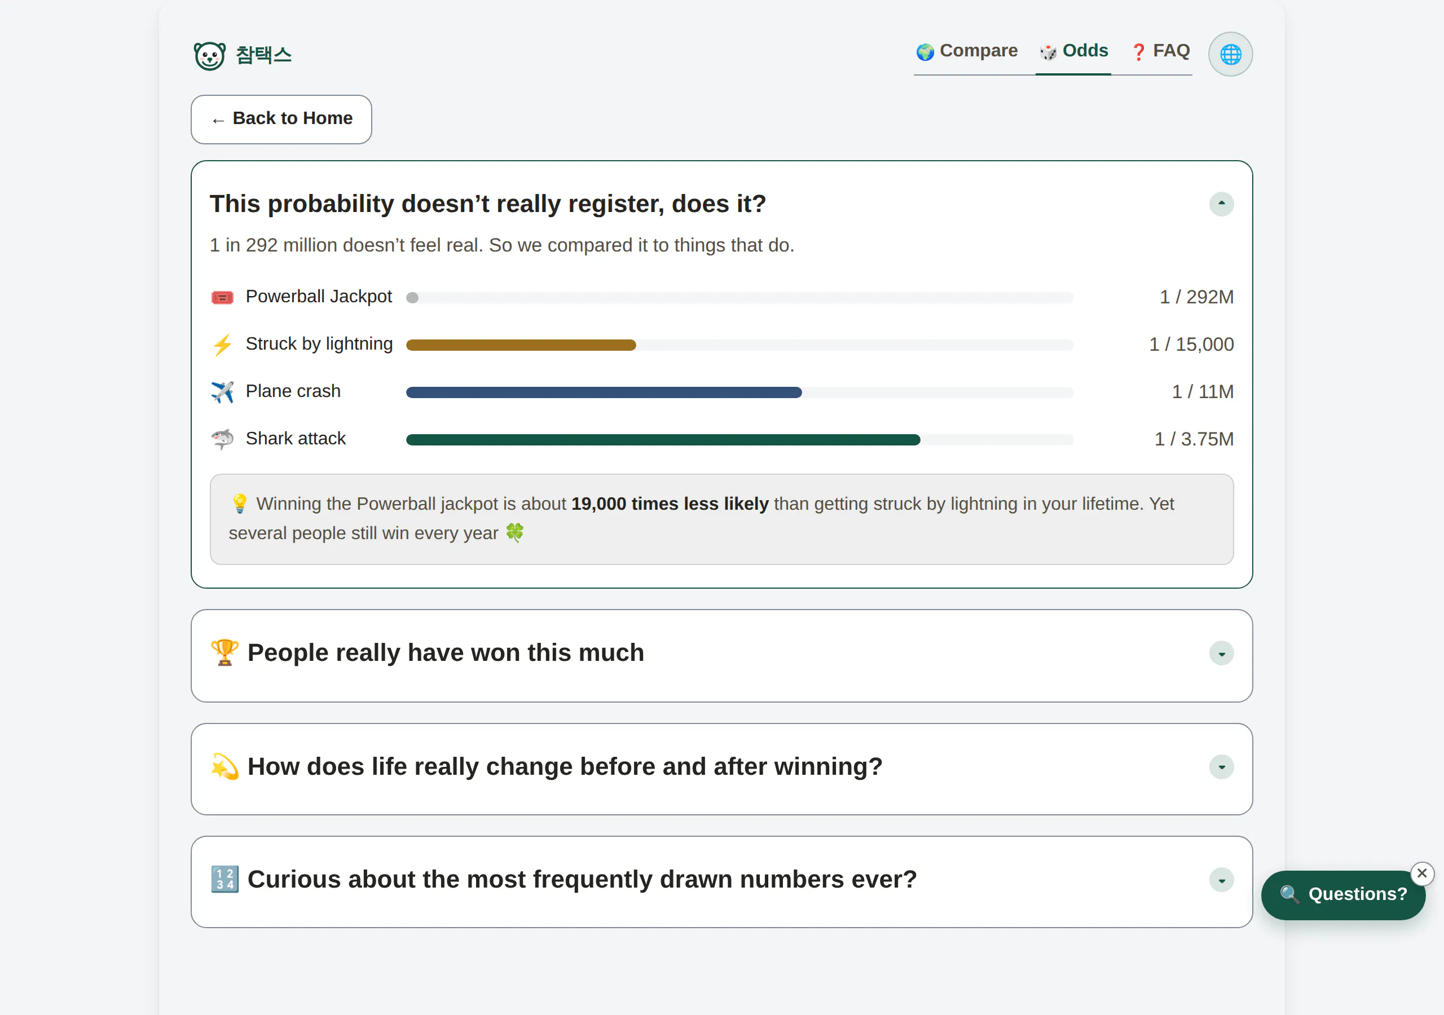Image resolution: width=1444 pixels, height=1015 pixels.
Task: Click the 'Plane crash' label
Action: coord(293,391)
